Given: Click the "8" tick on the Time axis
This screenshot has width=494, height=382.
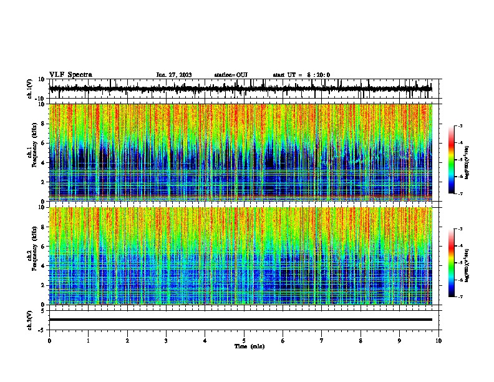Looking at the screenshot, I should pos(361,341).
